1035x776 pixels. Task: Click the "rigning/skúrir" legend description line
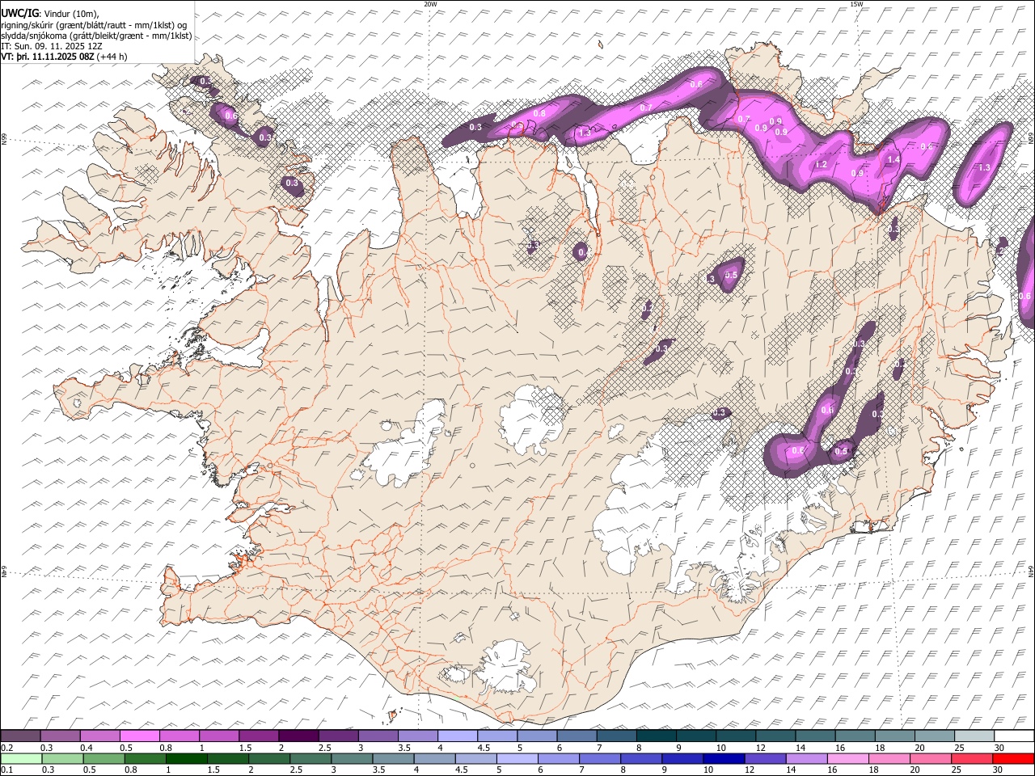coord(94,24)
